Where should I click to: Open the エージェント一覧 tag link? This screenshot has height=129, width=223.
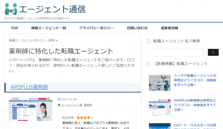tap(72, 105)
